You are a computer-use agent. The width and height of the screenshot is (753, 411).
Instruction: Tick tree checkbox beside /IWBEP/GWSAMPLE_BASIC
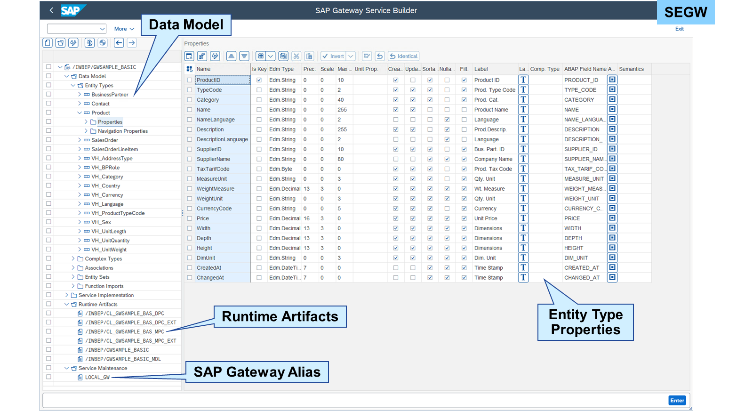[x=48, y=67]
